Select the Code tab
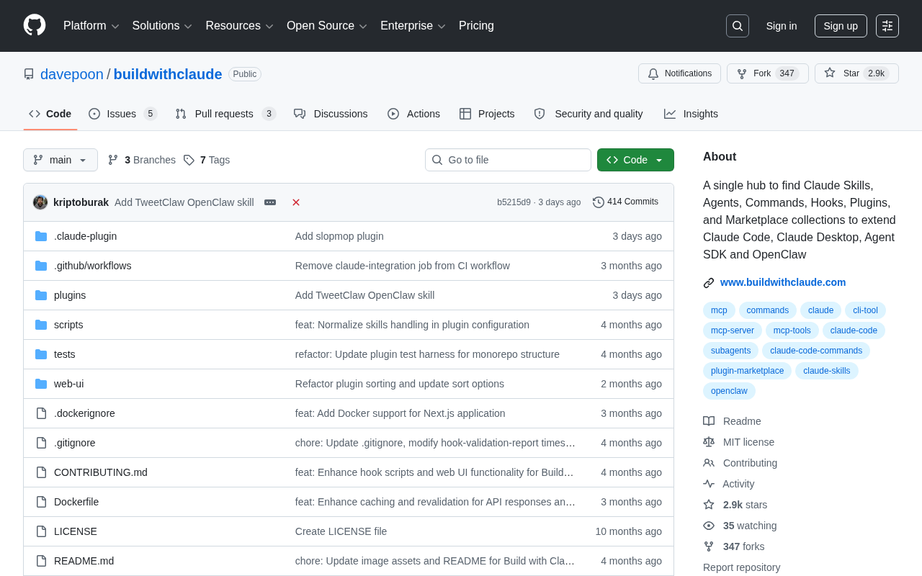The height and width of the screenshot is (576, 922). 50,114
